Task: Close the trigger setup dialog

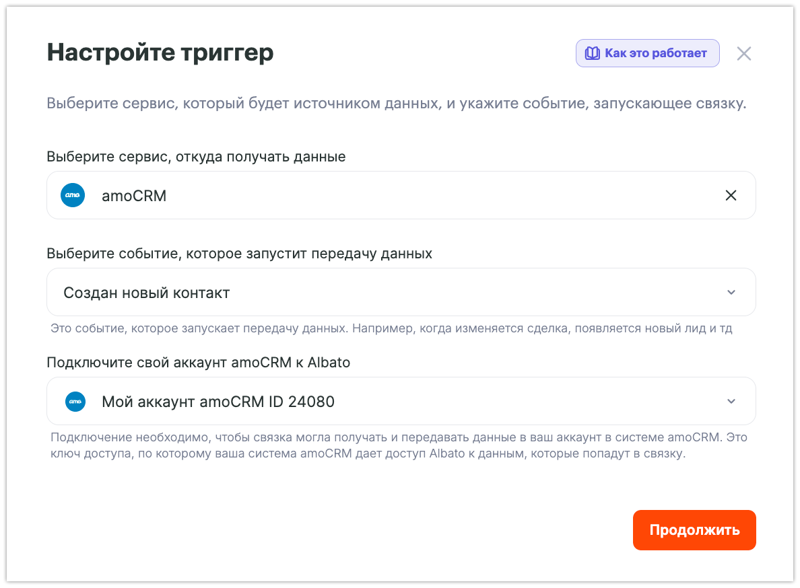Action: click(x=743, y=54)
